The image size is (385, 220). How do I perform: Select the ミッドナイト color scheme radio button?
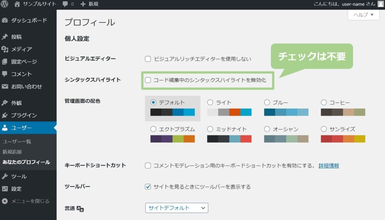pos(210,129)
